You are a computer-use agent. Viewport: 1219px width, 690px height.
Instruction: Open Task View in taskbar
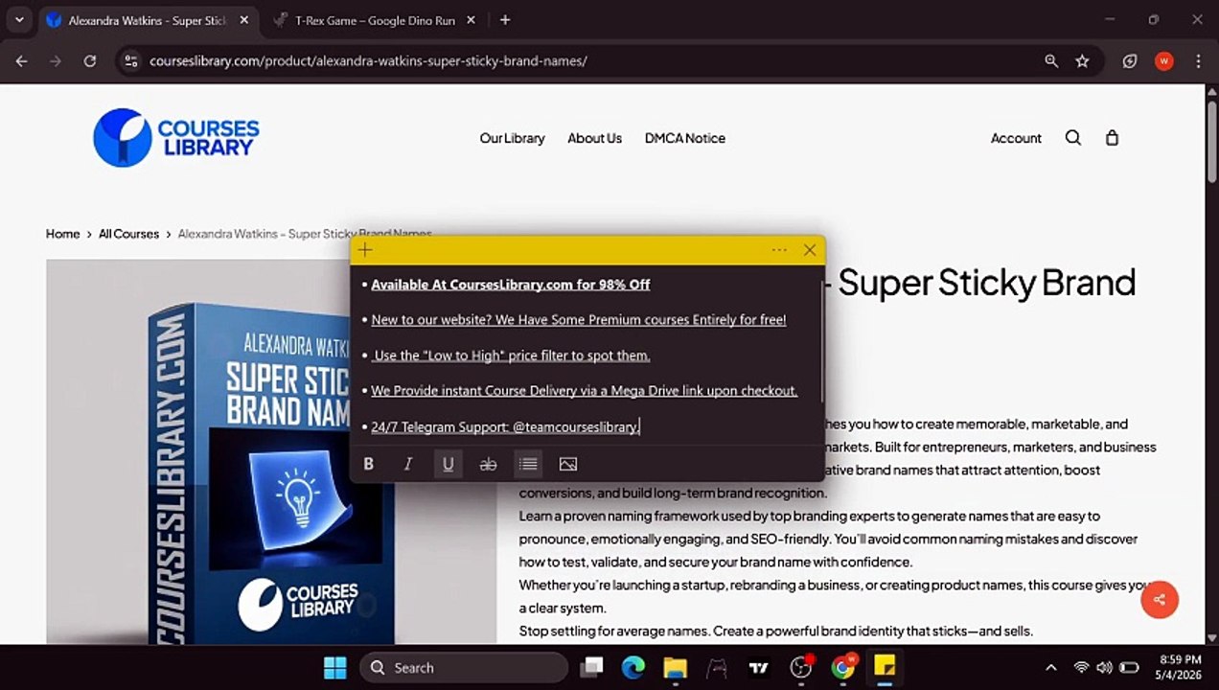[592, 667]
